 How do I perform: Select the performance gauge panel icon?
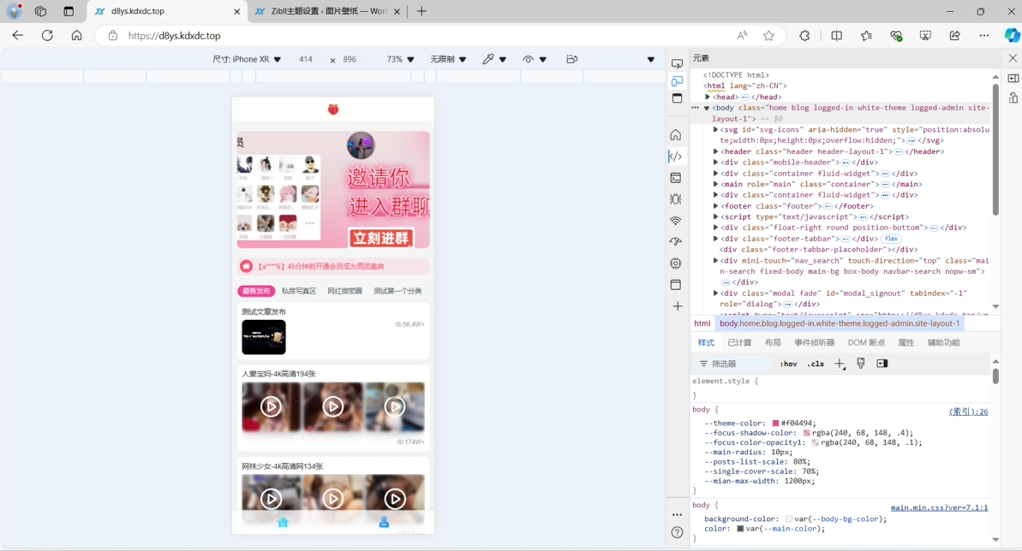677,240
